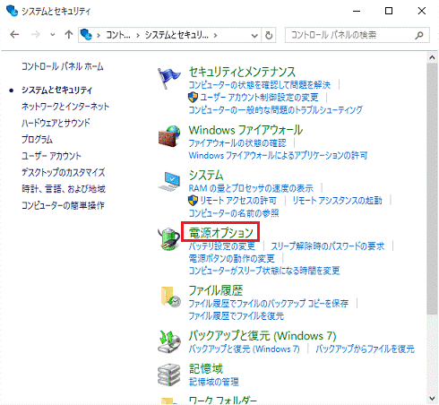Click the vertical scrollbar thumb
Screen dimensions: 439x405
coord(432,189)
